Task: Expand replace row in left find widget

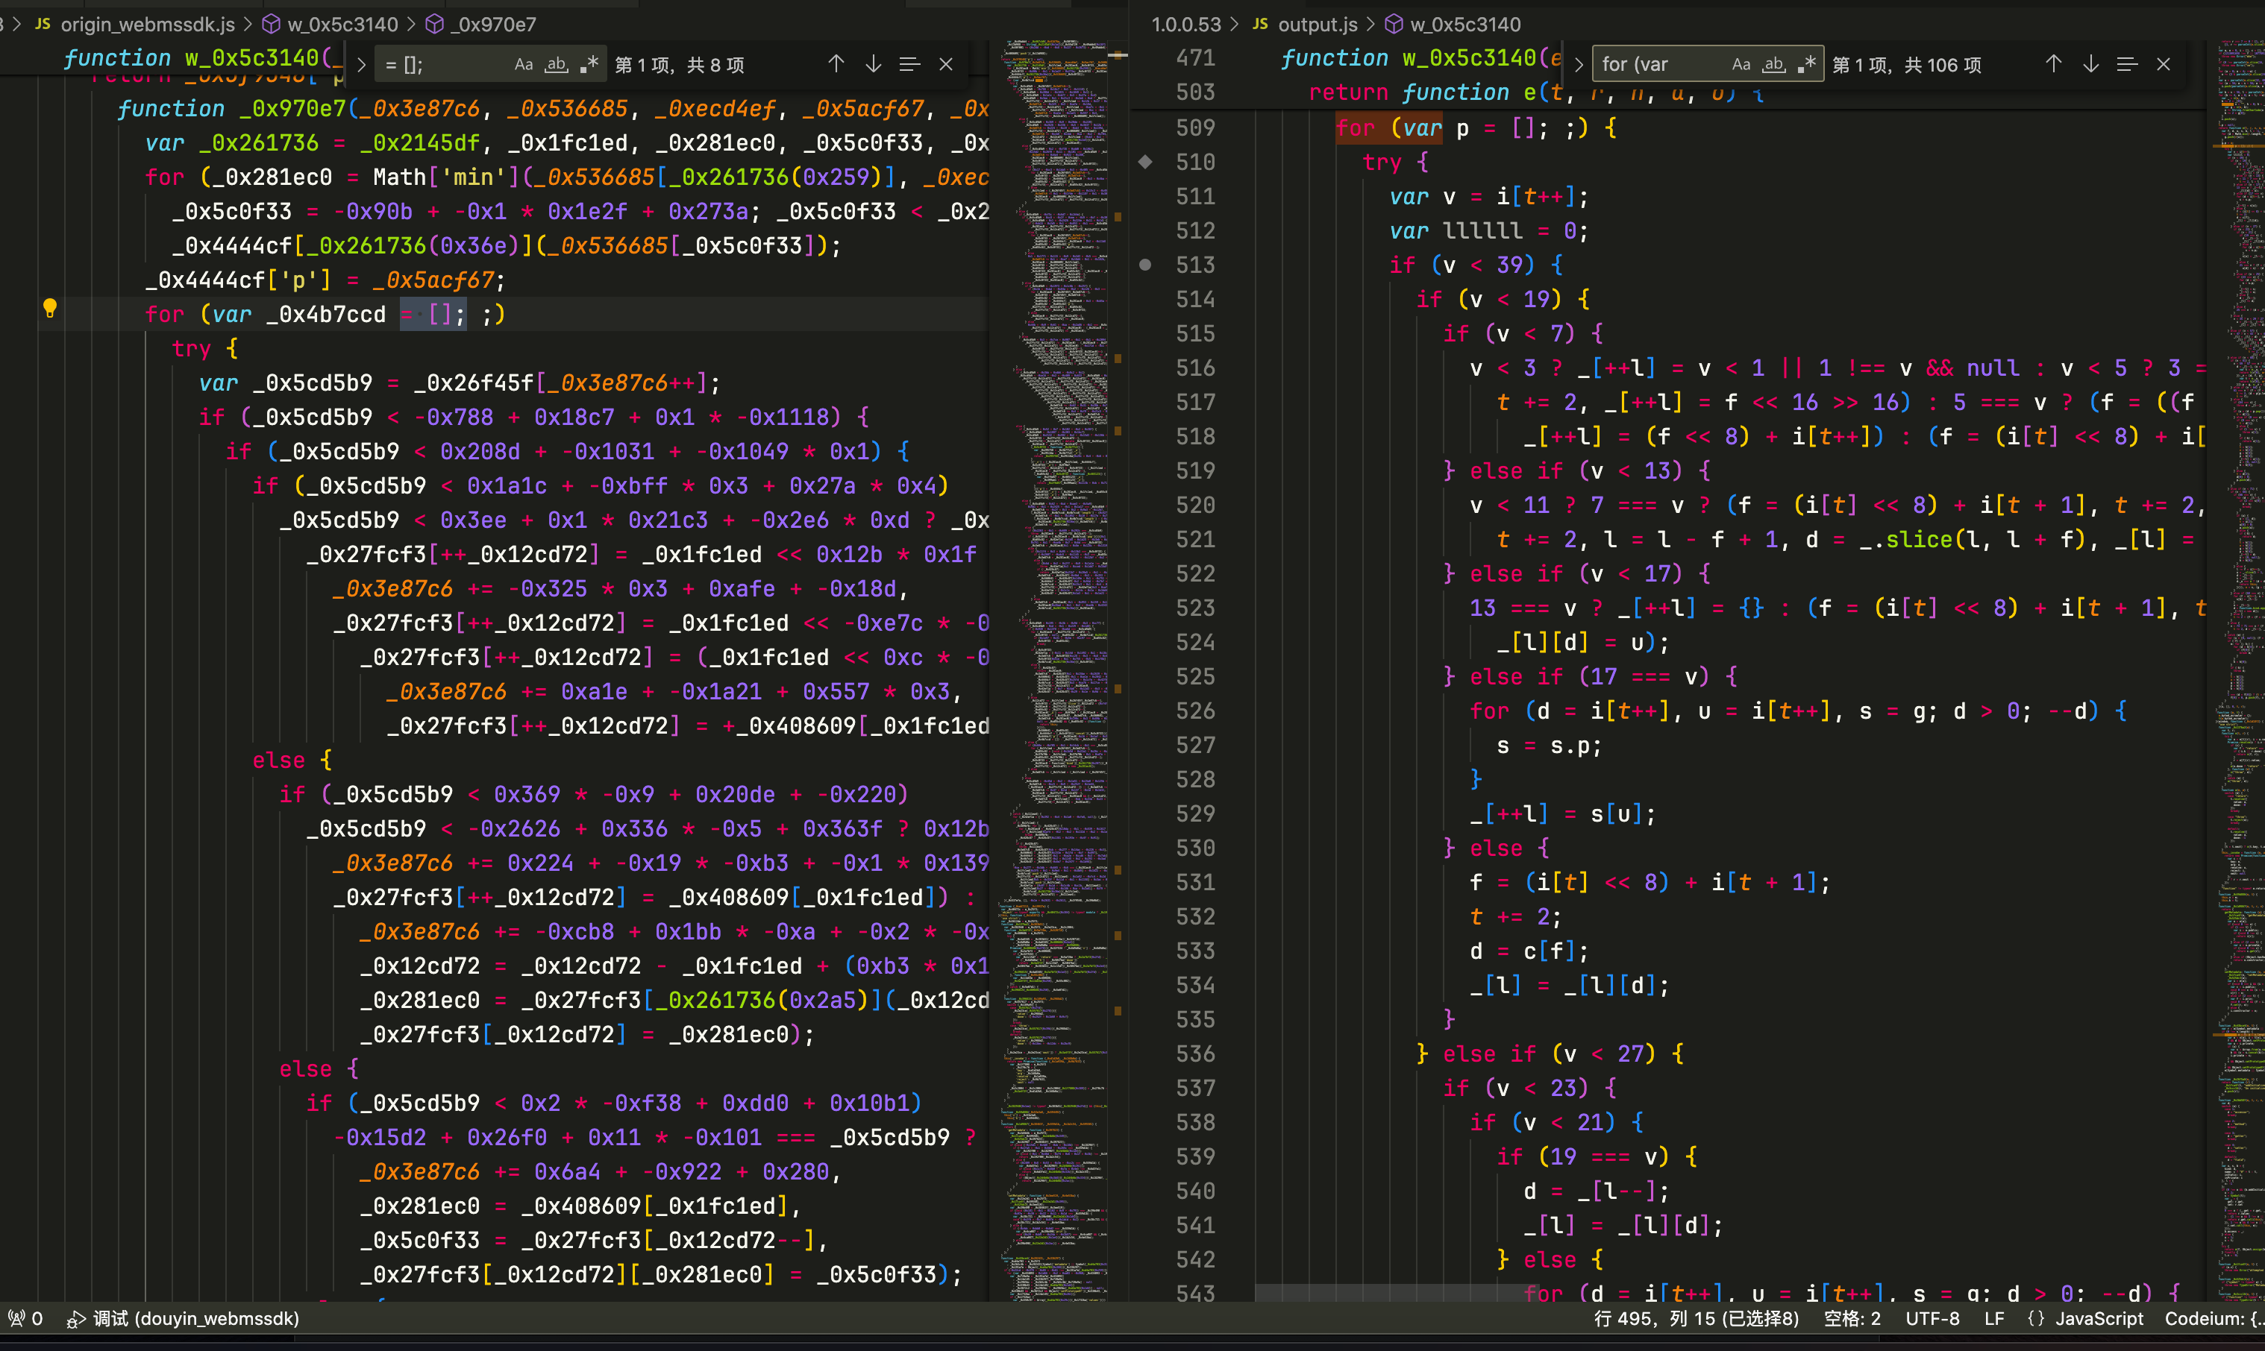Action: pos(362,65)
